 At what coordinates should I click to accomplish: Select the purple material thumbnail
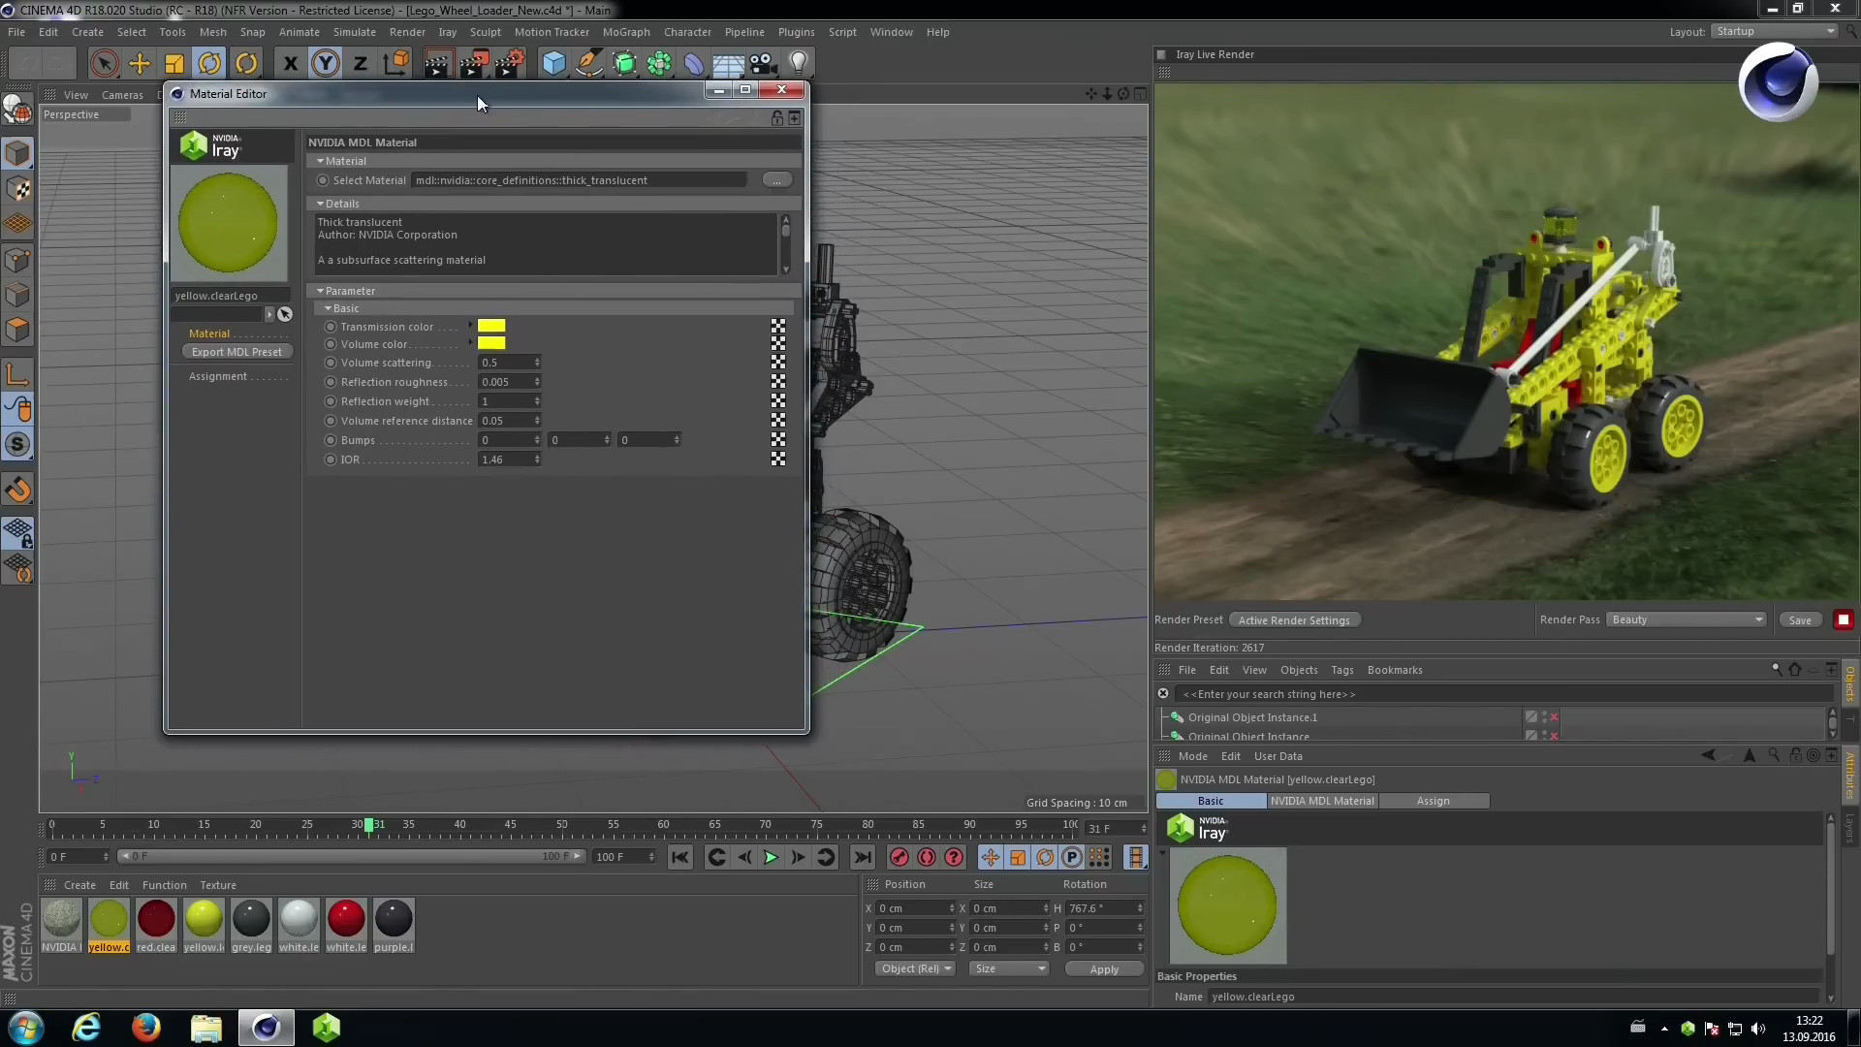tap(394, 926)
